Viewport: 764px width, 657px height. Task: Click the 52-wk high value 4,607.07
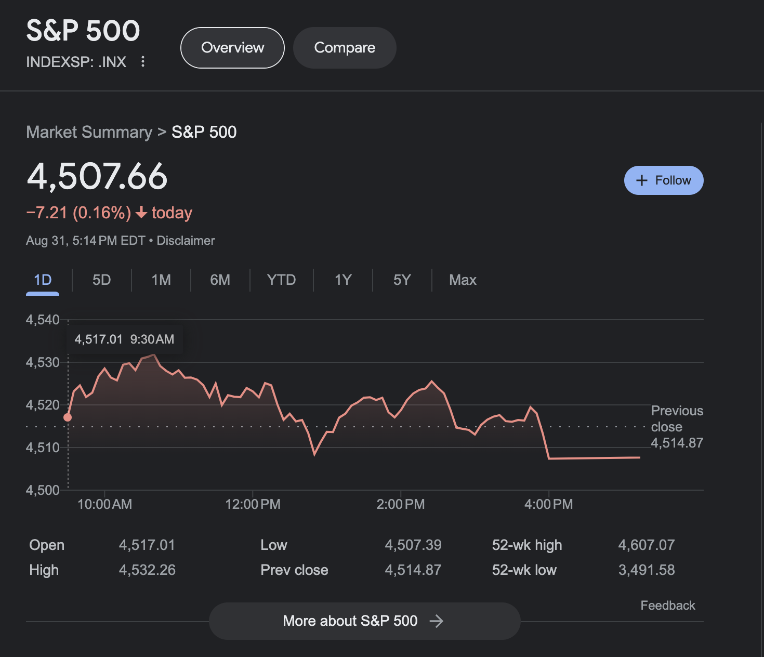tap(647, 545)
